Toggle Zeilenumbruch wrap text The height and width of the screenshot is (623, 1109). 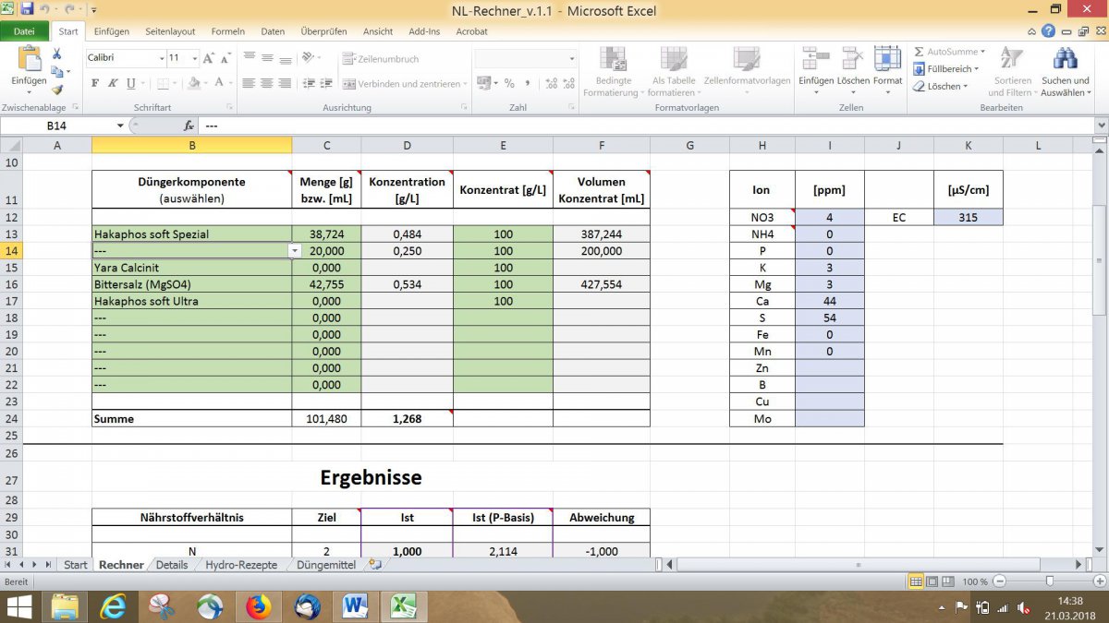tap(381, 58)
